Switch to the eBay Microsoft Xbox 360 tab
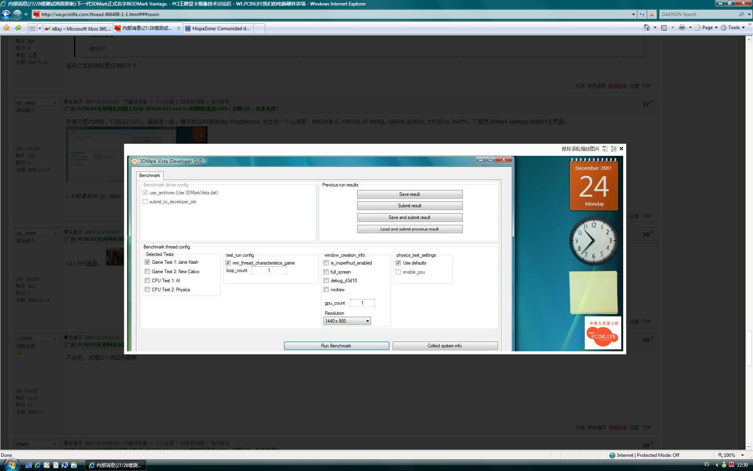This screenshot has width=753, height=471. [x=78, y=29]
